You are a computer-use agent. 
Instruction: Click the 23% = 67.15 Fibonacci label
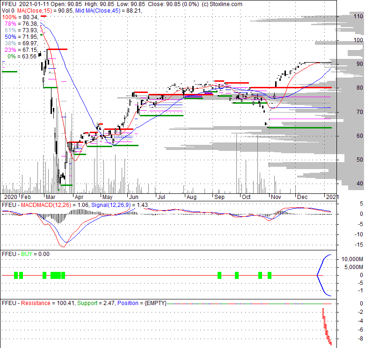tap(21, 50)
